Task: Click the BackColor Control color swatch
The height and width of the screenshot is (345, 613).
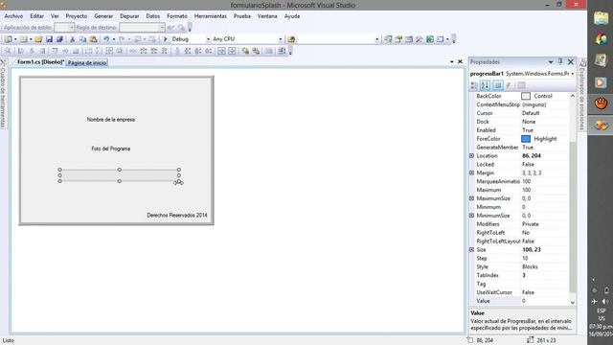Action: (x=526, y=96)
